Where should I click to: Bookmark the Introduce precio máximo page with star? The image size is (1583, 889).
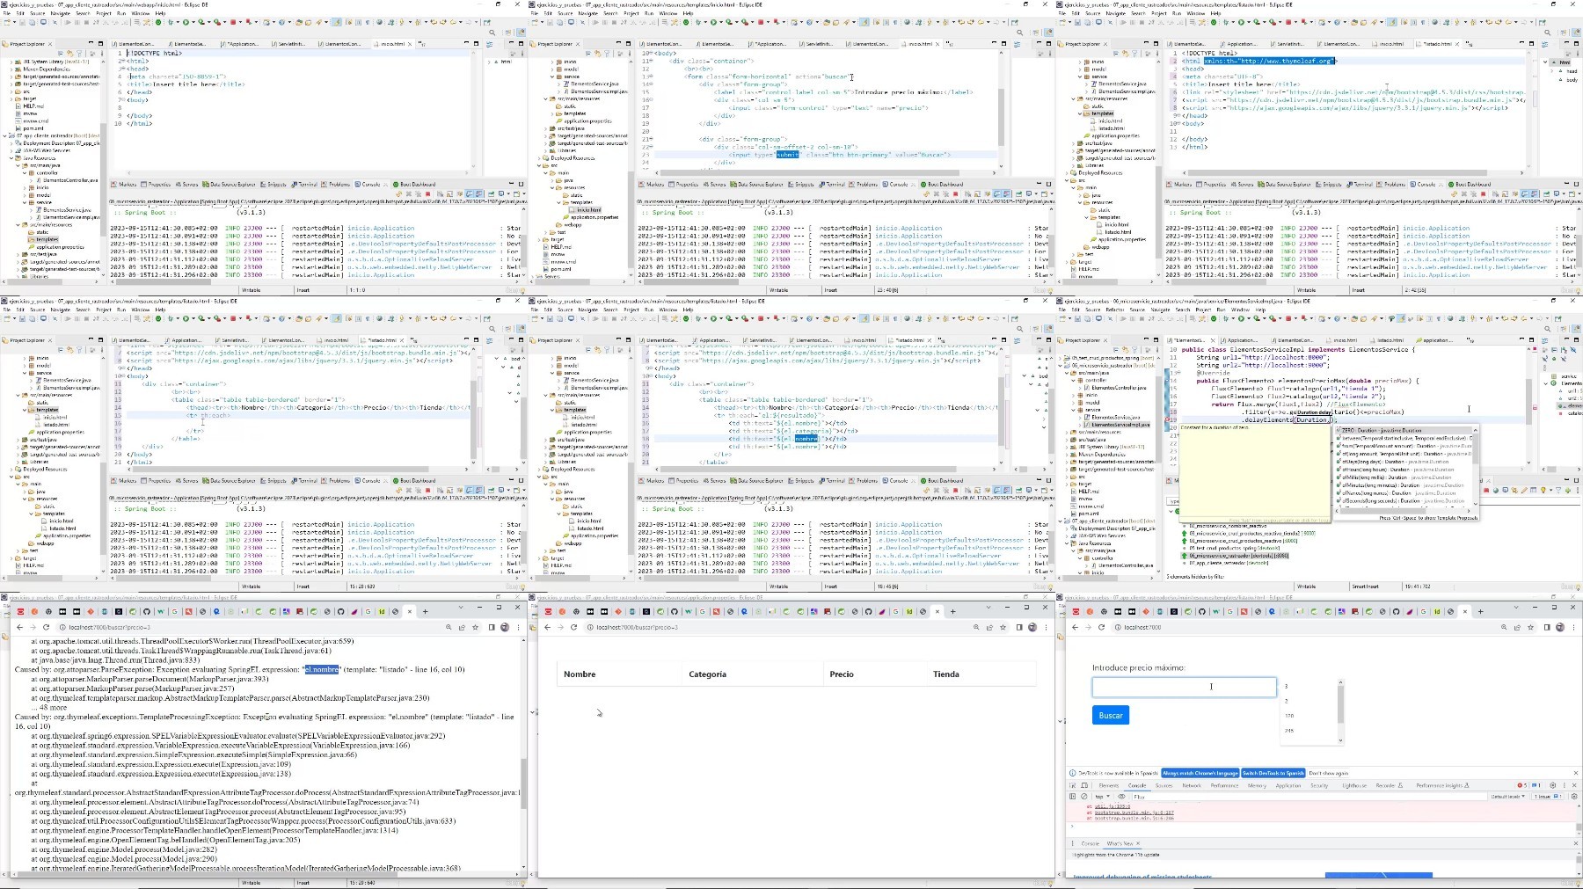tap(1532, 627)
